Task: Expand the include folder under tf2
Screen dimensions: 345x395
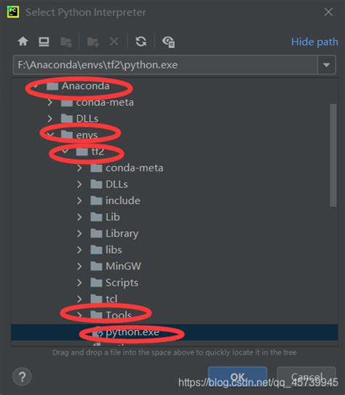Action: click(79, 200)
